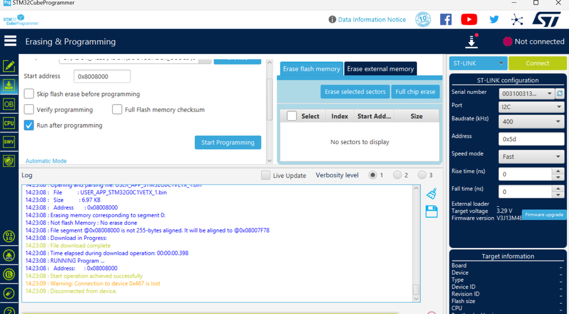The height and width of the screenshot is (314, 569).
Task: Open the ST-LINK interface dropdown
Action: pos(478,63)
